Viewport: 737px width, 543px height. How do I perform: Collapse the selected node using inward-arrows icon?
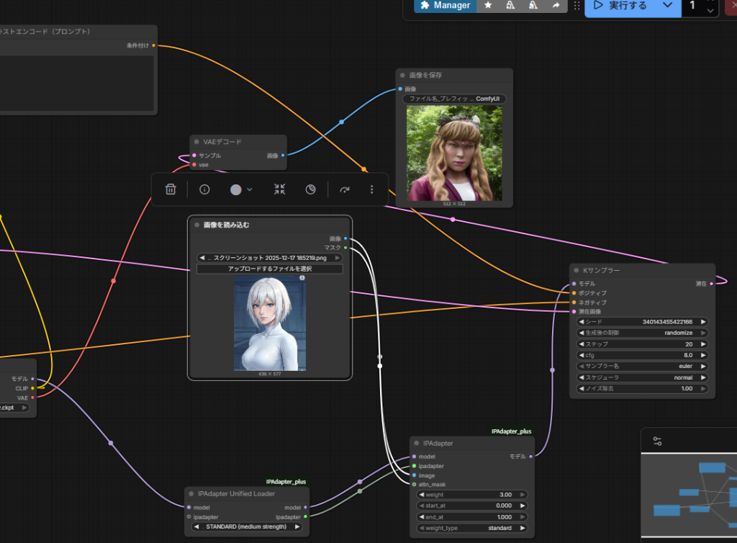tap(279, 189)
